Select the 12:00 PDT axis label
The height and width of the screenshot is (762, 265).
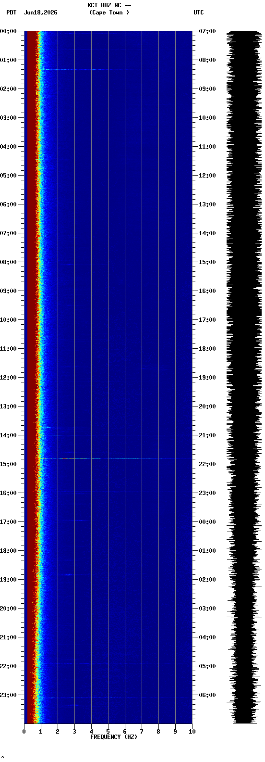[x=8, y=378]
